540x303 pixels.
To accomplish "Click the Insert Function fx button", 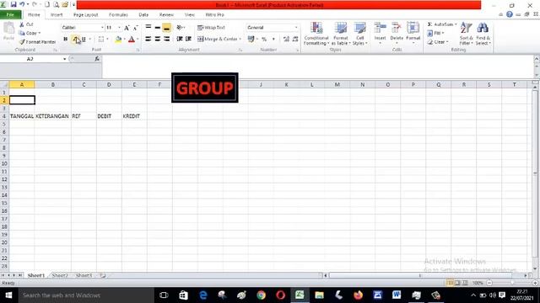I will (97, 59).
